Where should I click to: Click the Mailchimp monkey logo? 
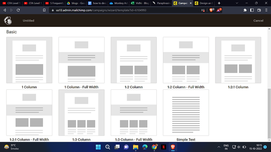pyautogui.click(x=8, y=20)
